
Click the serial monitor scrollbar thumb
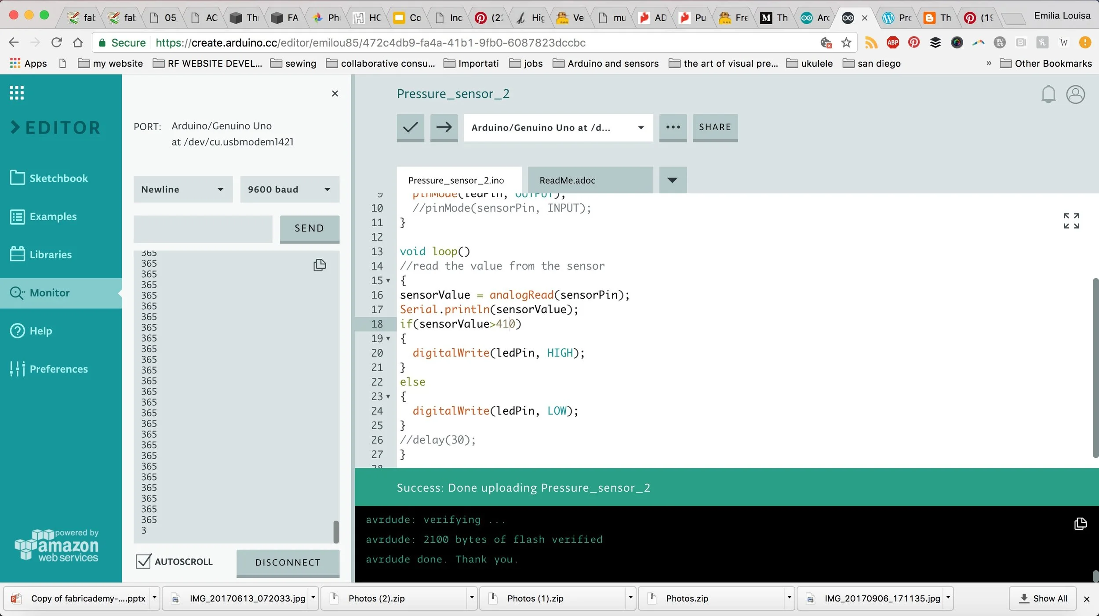336,532
